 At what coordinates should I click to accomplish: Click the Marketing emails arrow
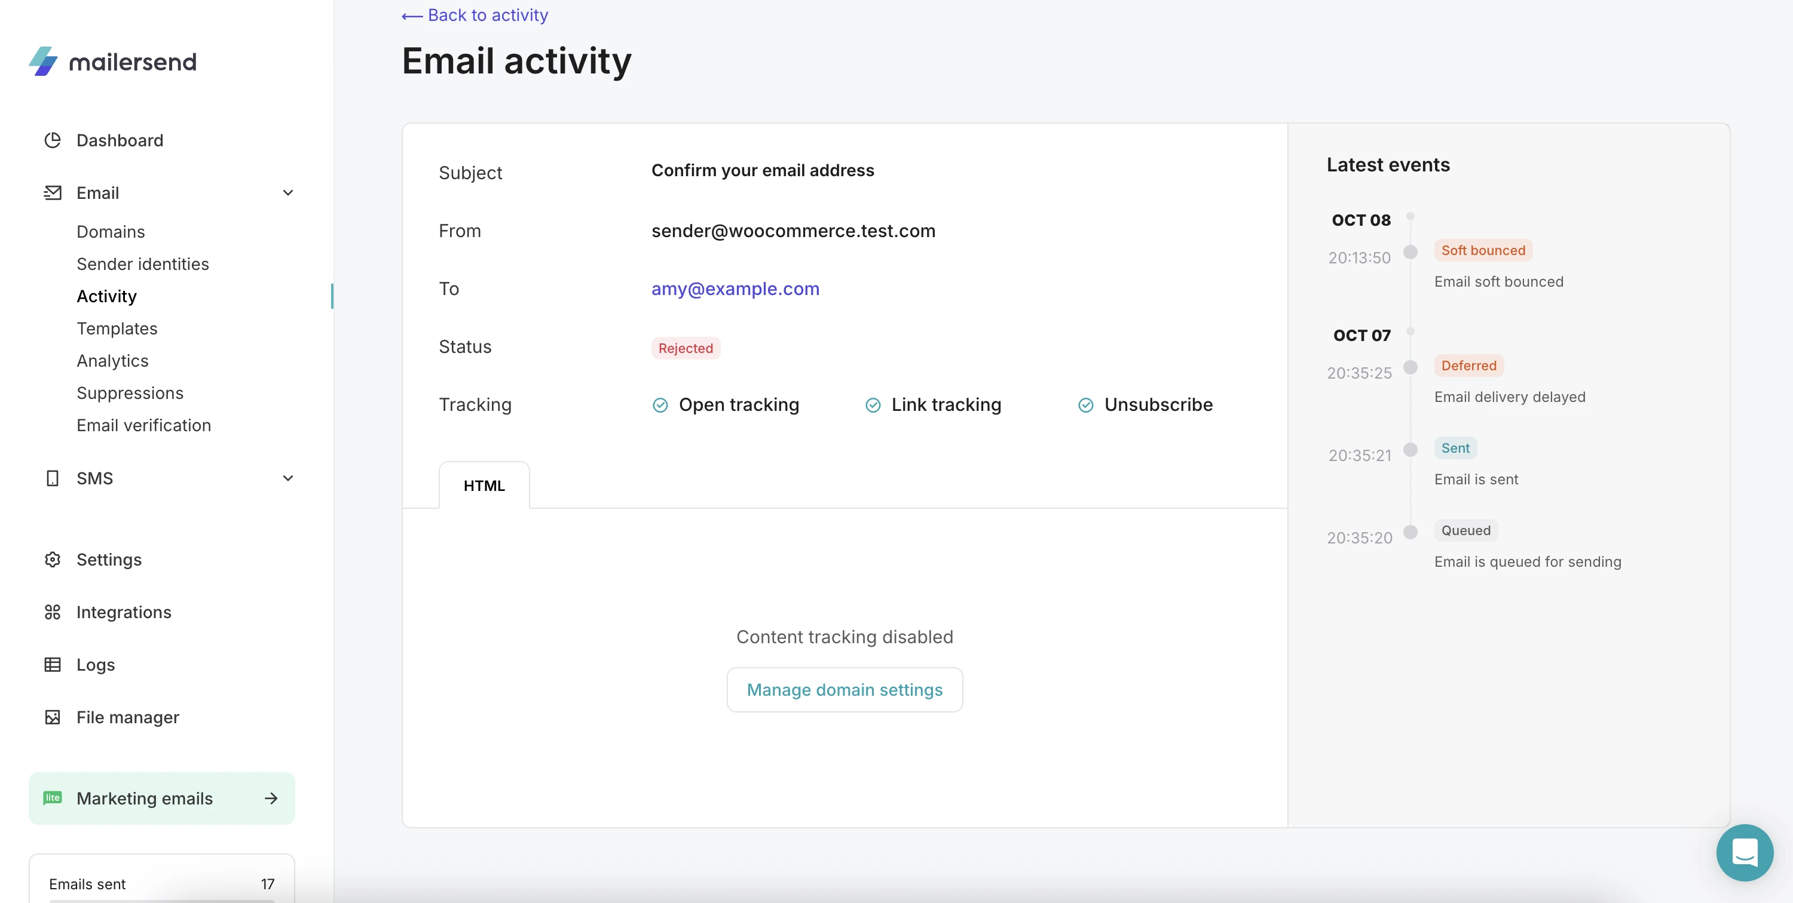271,798
